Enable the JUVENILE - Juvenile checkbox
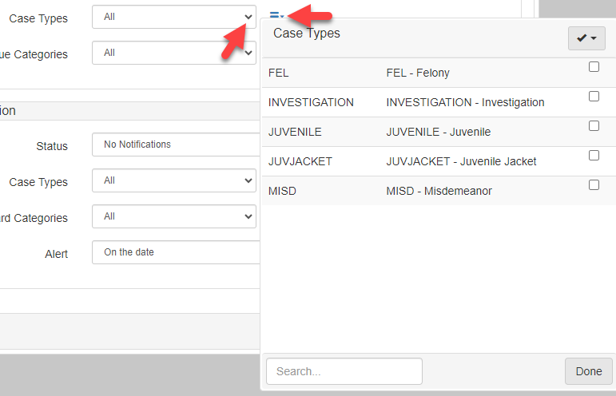Viewport: 616px width, 396px height. coord(594,126)
